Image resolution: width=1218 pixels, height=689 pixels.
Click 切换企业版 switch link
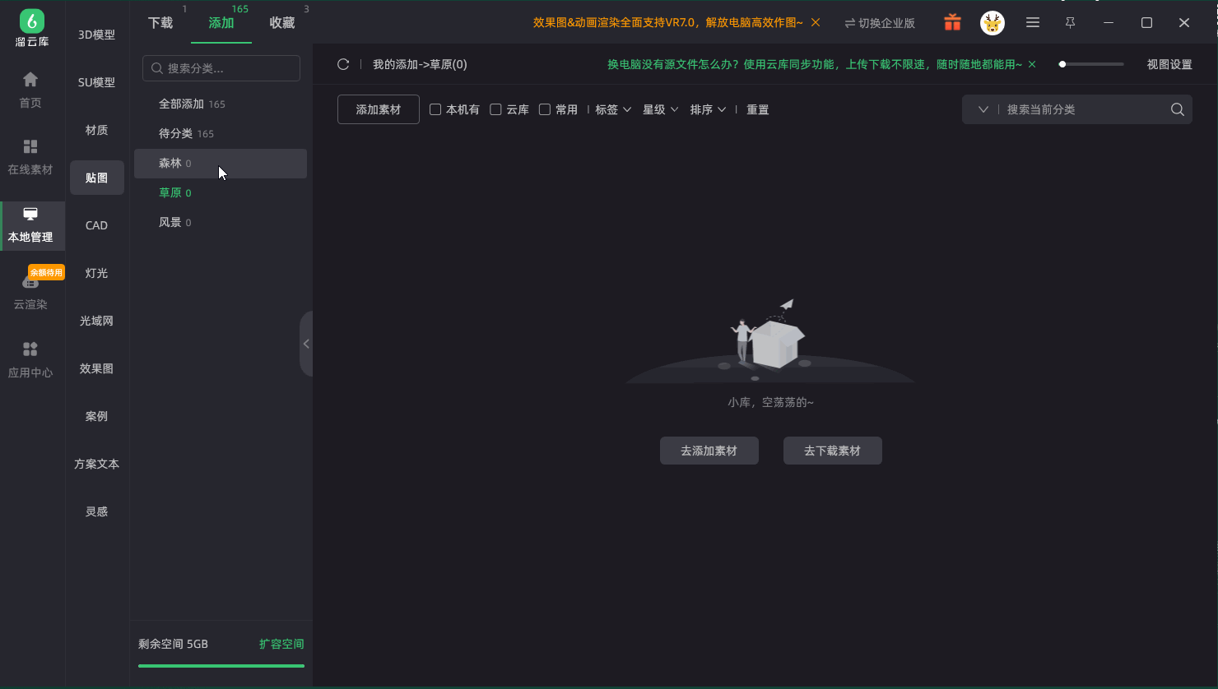point(880,23)
